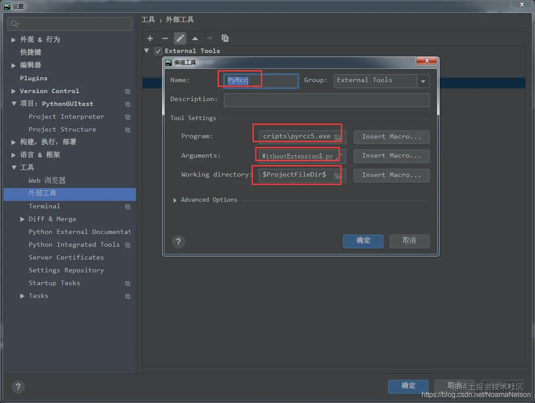Open the help icon at settings bottom-left
The width and height of the screenshot is (535, 403).
pyautogui.click(x=18, y=387)
